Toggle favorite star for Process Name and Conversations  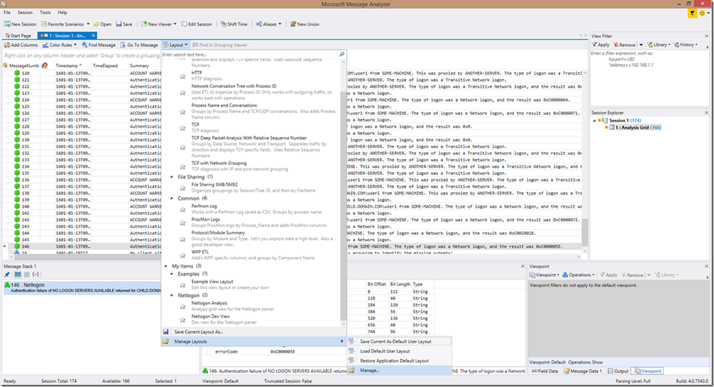click(182, 111)
